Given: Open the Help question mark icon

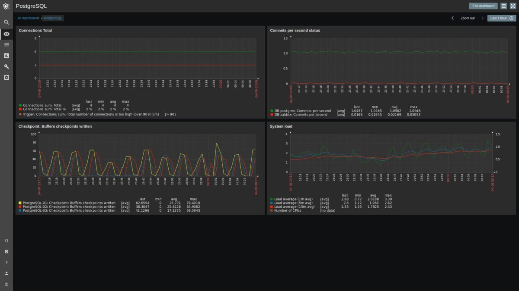Looking at the screenshot, I should coord(6,262).
